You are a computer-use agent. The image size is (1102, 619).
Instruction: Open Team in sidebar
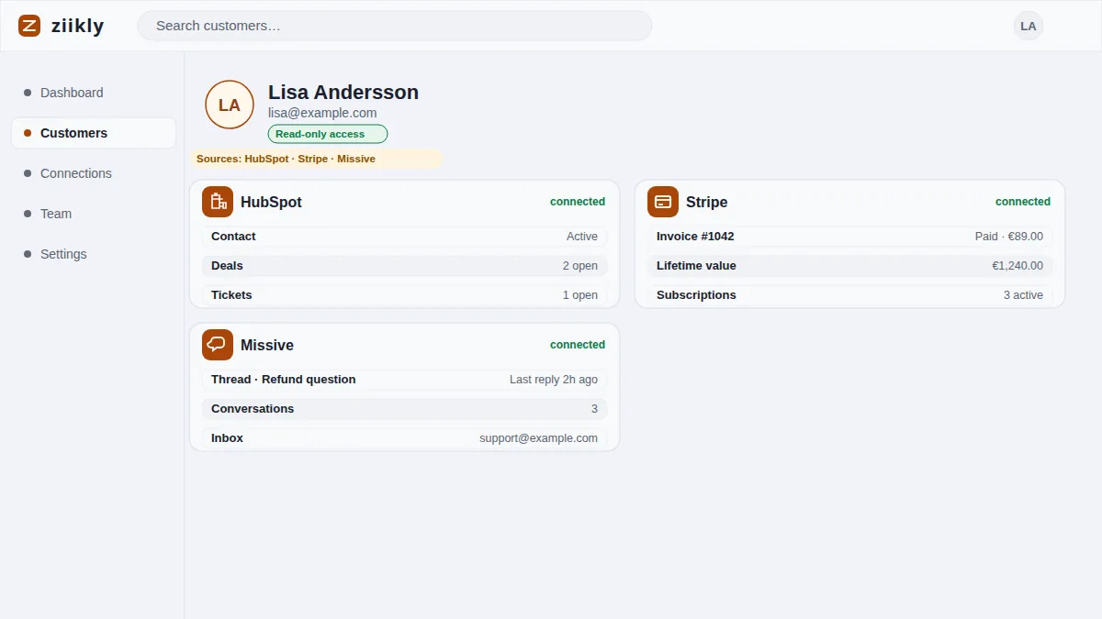pyautogui.click(x=94, y=214)
